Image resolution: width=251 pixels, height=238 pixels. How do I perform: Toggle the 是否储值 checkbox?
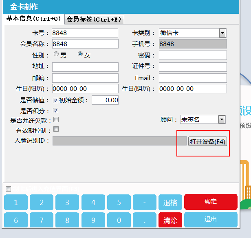[x=56, y=100]
